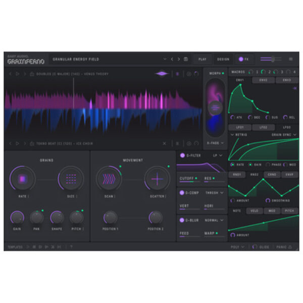Select the RND1 tab
Image resolution: width=303 pixels, height=303 pixels.
click(x=237, y=175)
